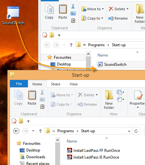Click the Cut scissors icon in back window
Viewport: 145px width, 165px height.
click(x=73, y=6)
